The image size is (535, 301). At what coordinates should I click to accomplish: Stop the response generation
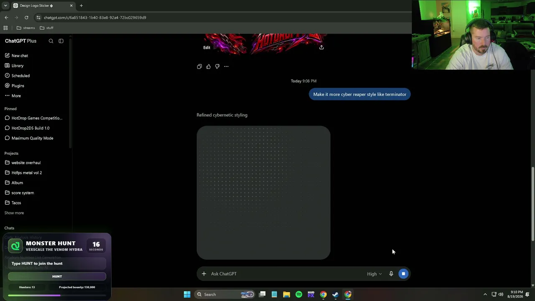click(x=403, y=274)
